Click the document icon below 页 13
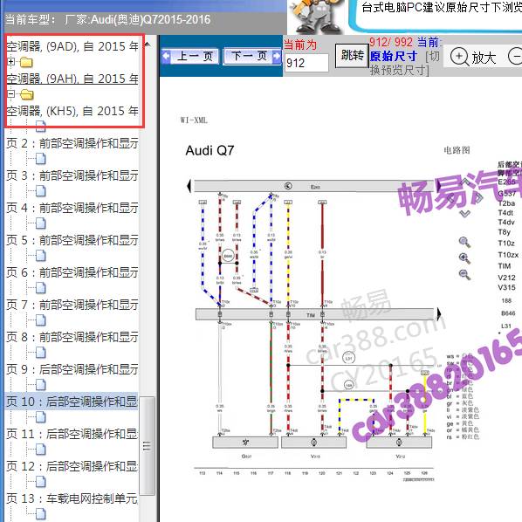Image resolution: width=522 pixels, height=522 pixels. (x=41, y=514)
